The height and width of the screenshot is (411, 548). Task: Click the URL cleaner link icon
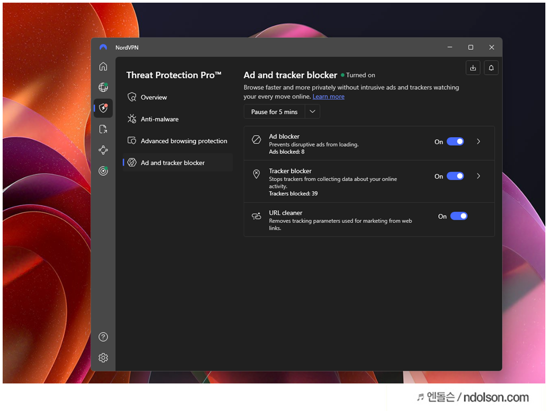click(256, 216)
